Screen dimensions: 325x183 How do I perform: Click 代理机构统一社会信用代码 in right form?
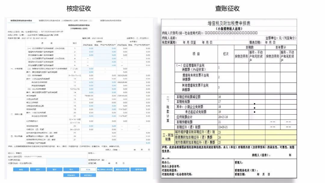(177, 174)
